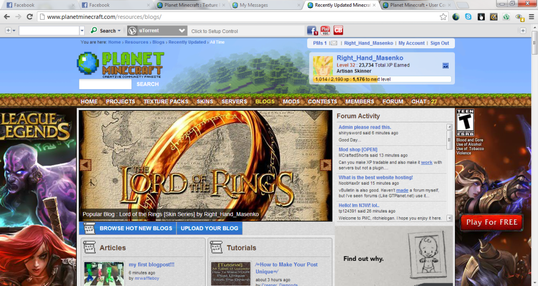Click the XP level progress bar

382,79
